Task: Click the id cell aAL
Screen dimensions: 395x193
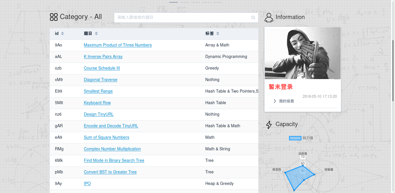Action: point(58,57)
